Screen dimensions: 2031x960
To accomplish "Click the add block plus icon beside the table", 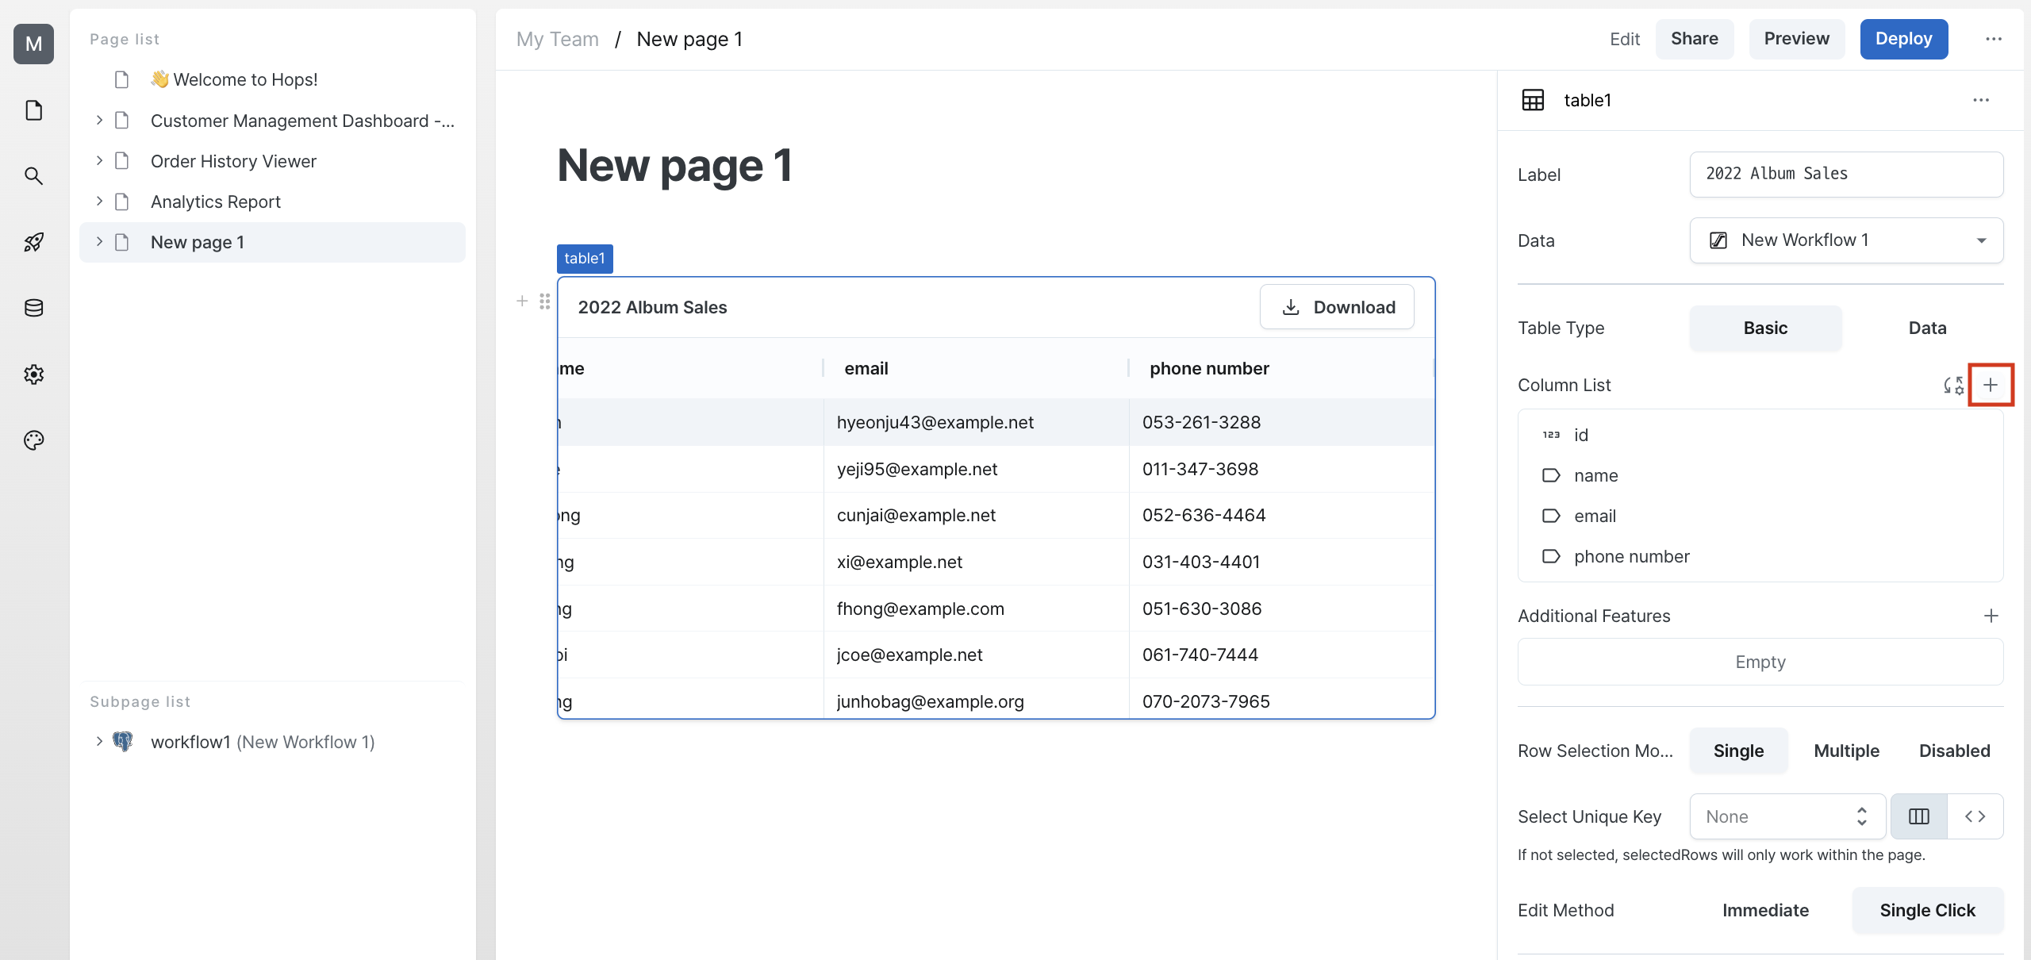I will point(522,301).
